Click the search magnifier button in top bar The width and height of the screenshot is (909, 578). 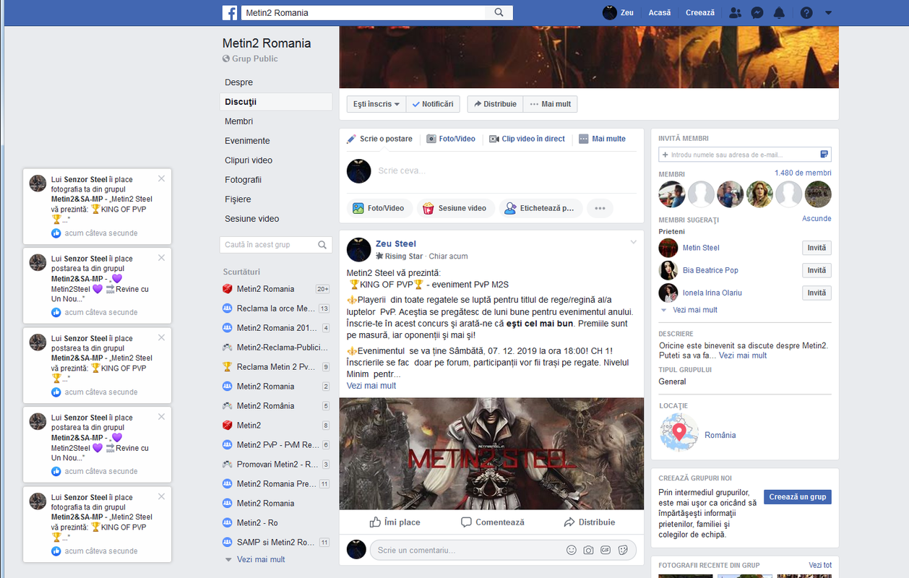click(499, 12)
